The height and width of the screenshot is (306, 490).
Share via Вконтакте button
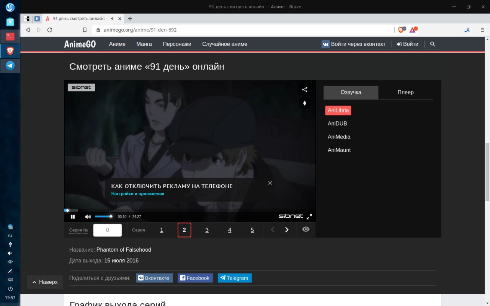coord(155,278)
